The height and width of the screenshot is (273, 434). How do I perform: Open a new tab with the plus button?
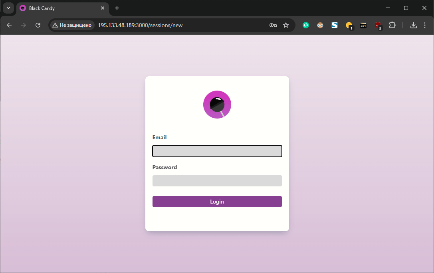[x=117, y=8]
